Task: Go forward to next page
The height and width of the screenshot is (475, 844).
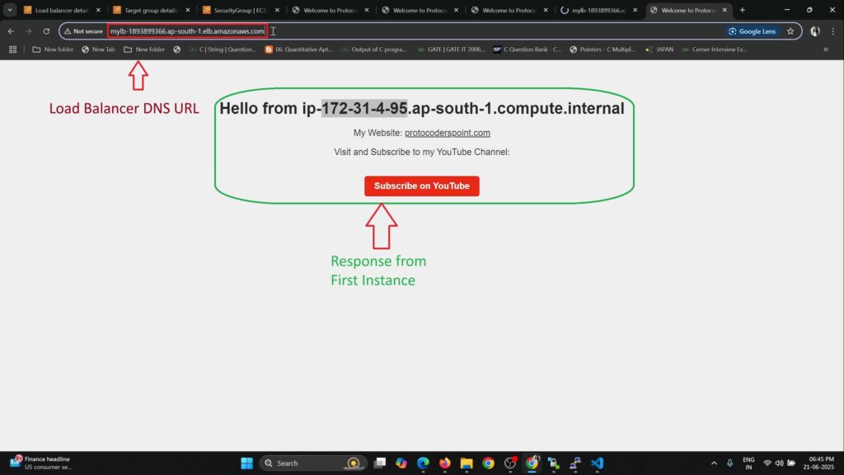Action: point(29,31)
